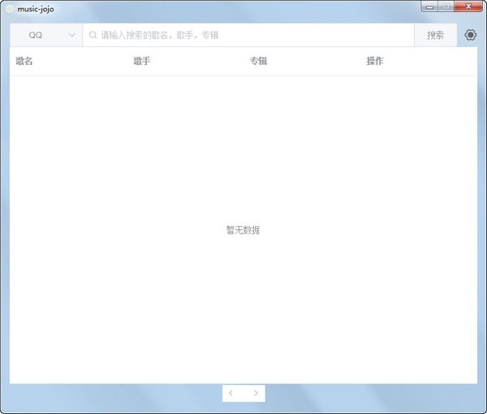Minimize the music-jojo window
Viewport: 487px width, 414px height.
pos(429,6)
